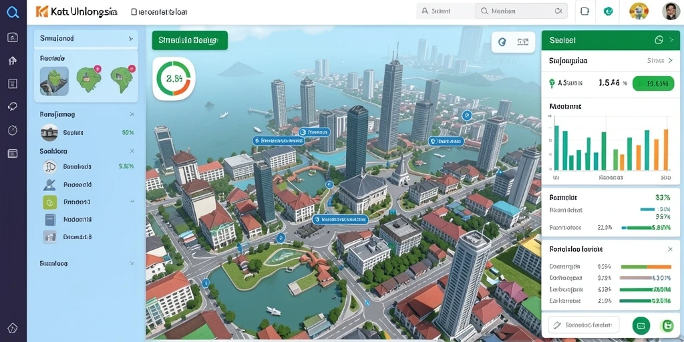Click the orange-green bar in the first Roroloioo row

pyautogui.click(x=646, y=267)
